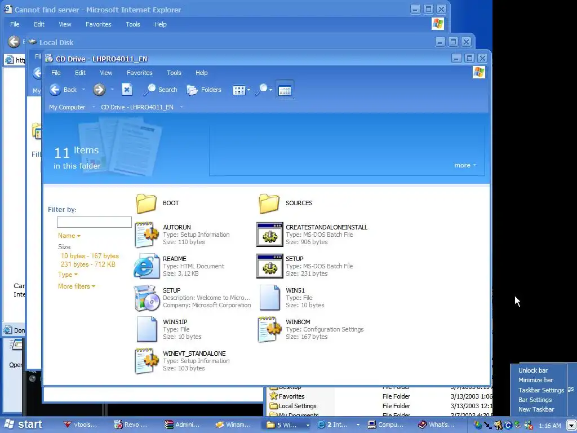
Task: Select the CREATESTANDALONEINSTALL batch file icon
Action: tap(270, 235)
